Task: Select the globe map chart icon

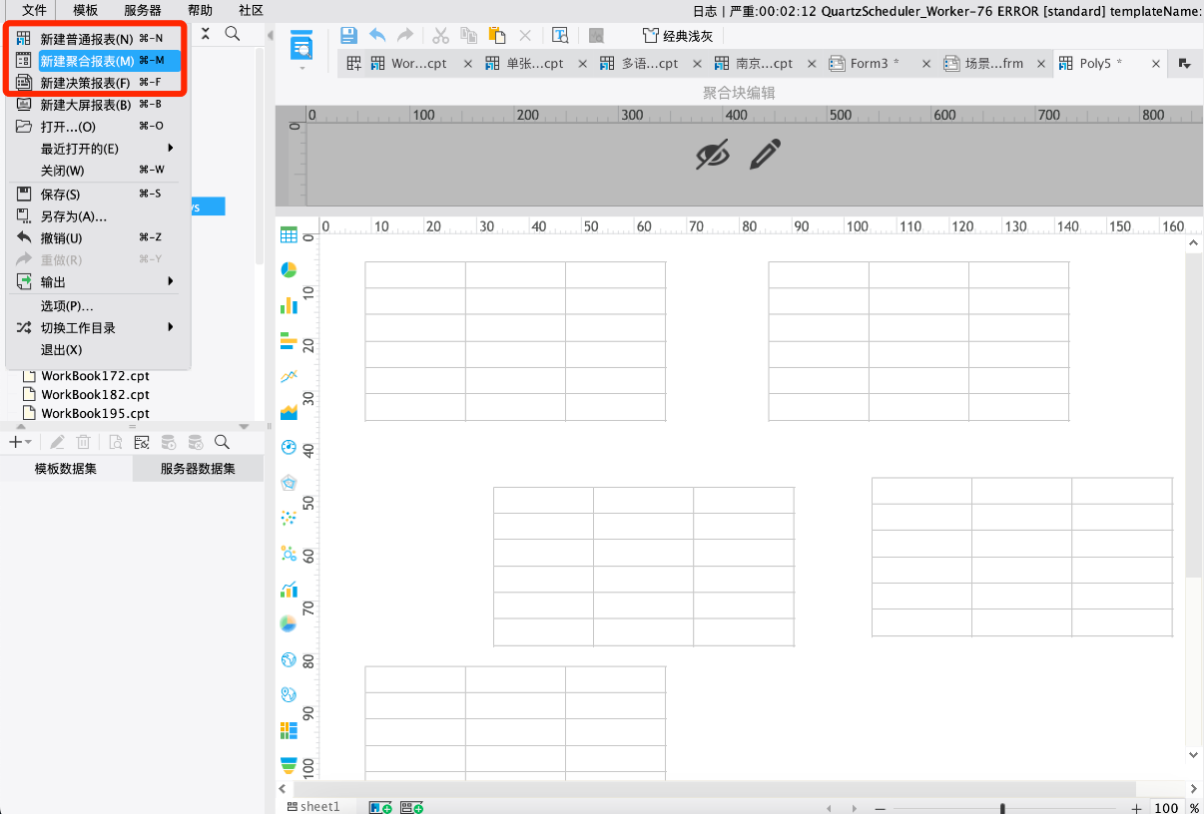Action: [289, 659]
